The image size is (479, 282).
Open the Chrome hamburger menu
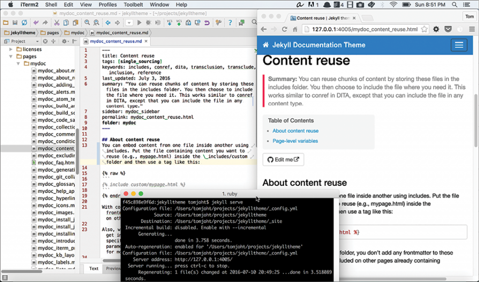[x=472, y=30]
